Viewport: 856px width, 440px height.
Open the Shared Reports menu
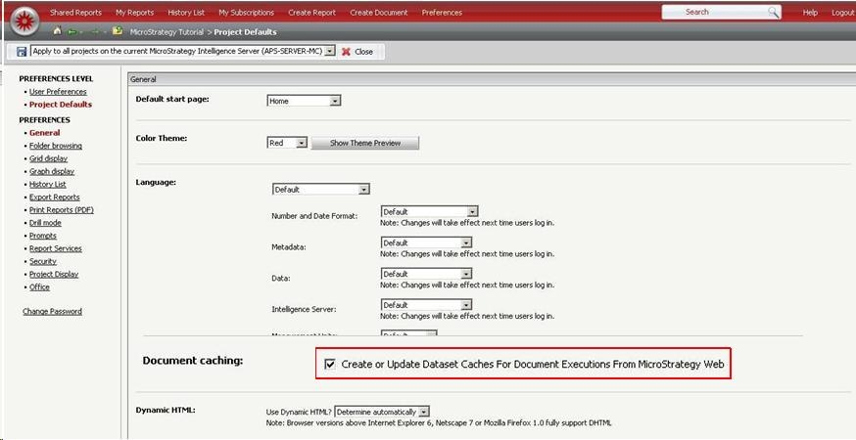pos(75,13)
